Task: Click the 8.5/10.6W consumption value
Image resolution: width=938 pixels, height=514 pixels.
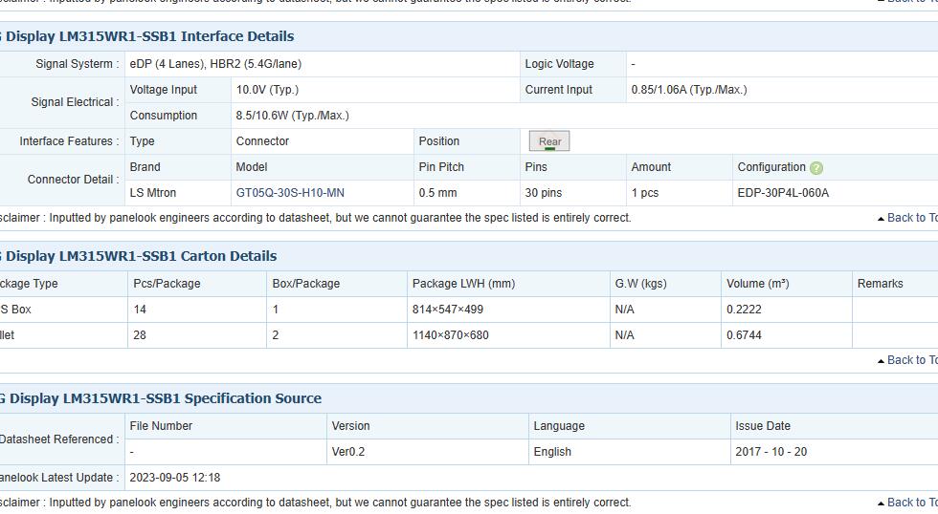Action: 293,116
